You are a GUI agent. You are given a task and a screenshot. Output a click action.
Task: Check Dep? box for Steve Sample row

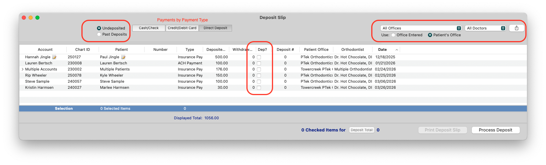click(x=259, y=82)
